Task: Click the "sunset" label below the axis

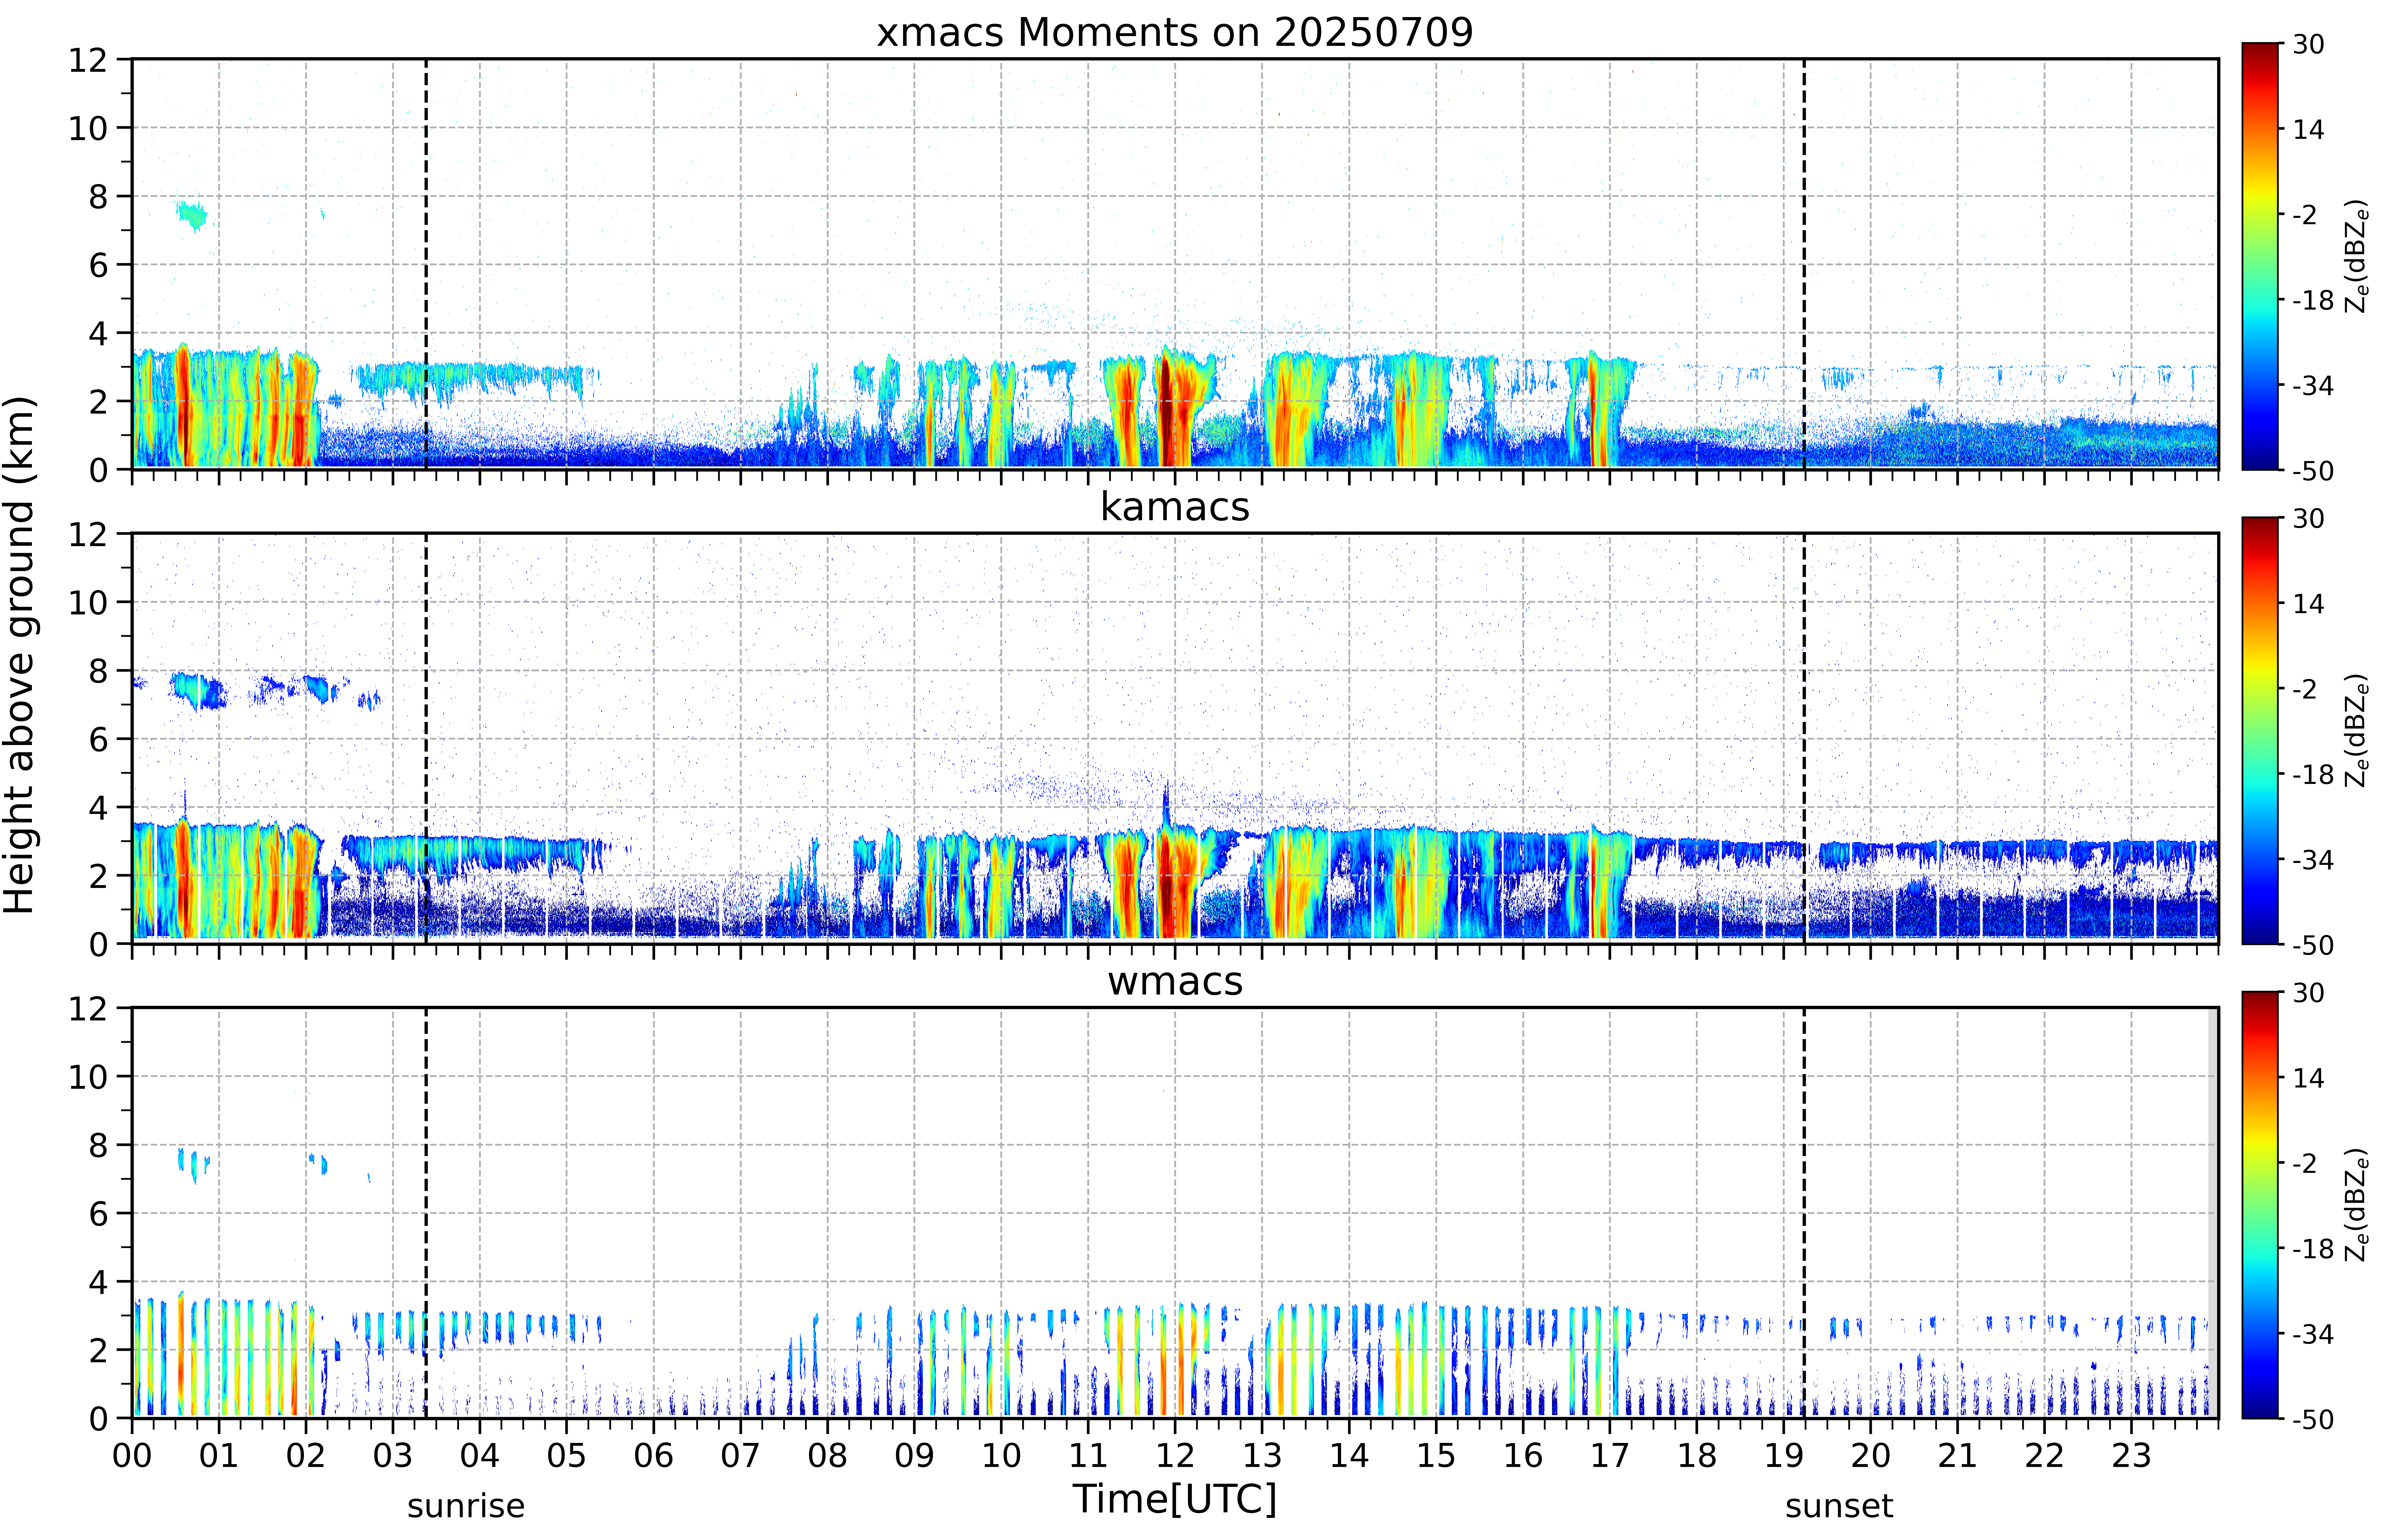Action: coord(1839,1506)
